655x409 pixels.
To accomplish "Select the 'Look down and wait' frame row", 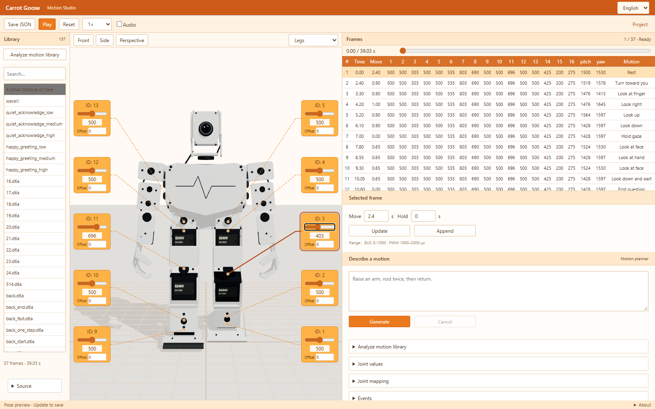I will coord(498,179).
